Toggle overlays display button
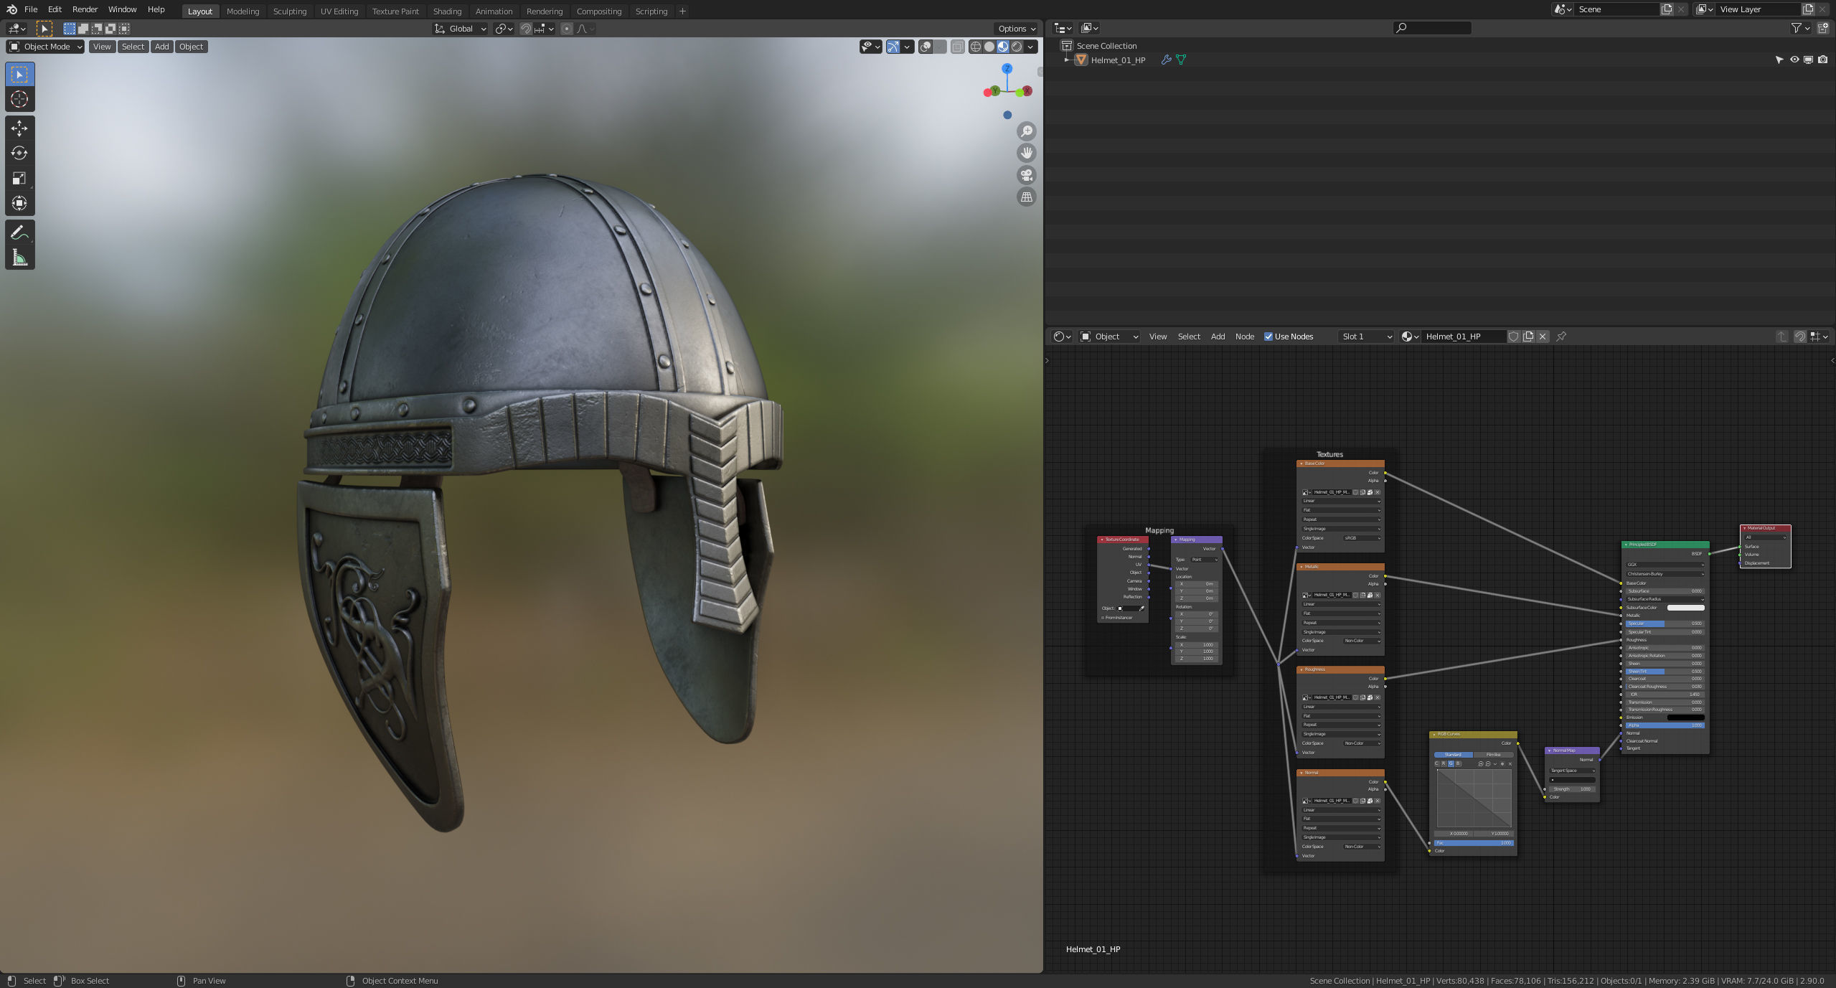Screen dimensions: 1836x988 point(926,47)
